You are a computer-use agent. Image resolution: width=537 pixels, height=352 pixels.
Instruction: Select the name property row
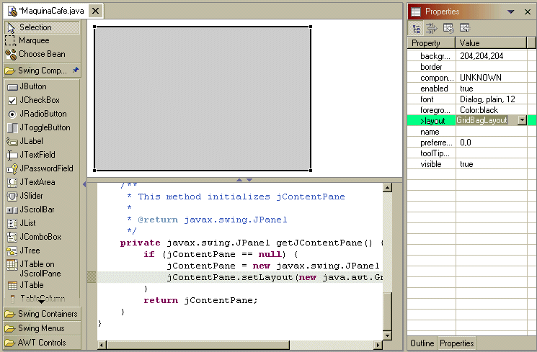click(467, 132)
